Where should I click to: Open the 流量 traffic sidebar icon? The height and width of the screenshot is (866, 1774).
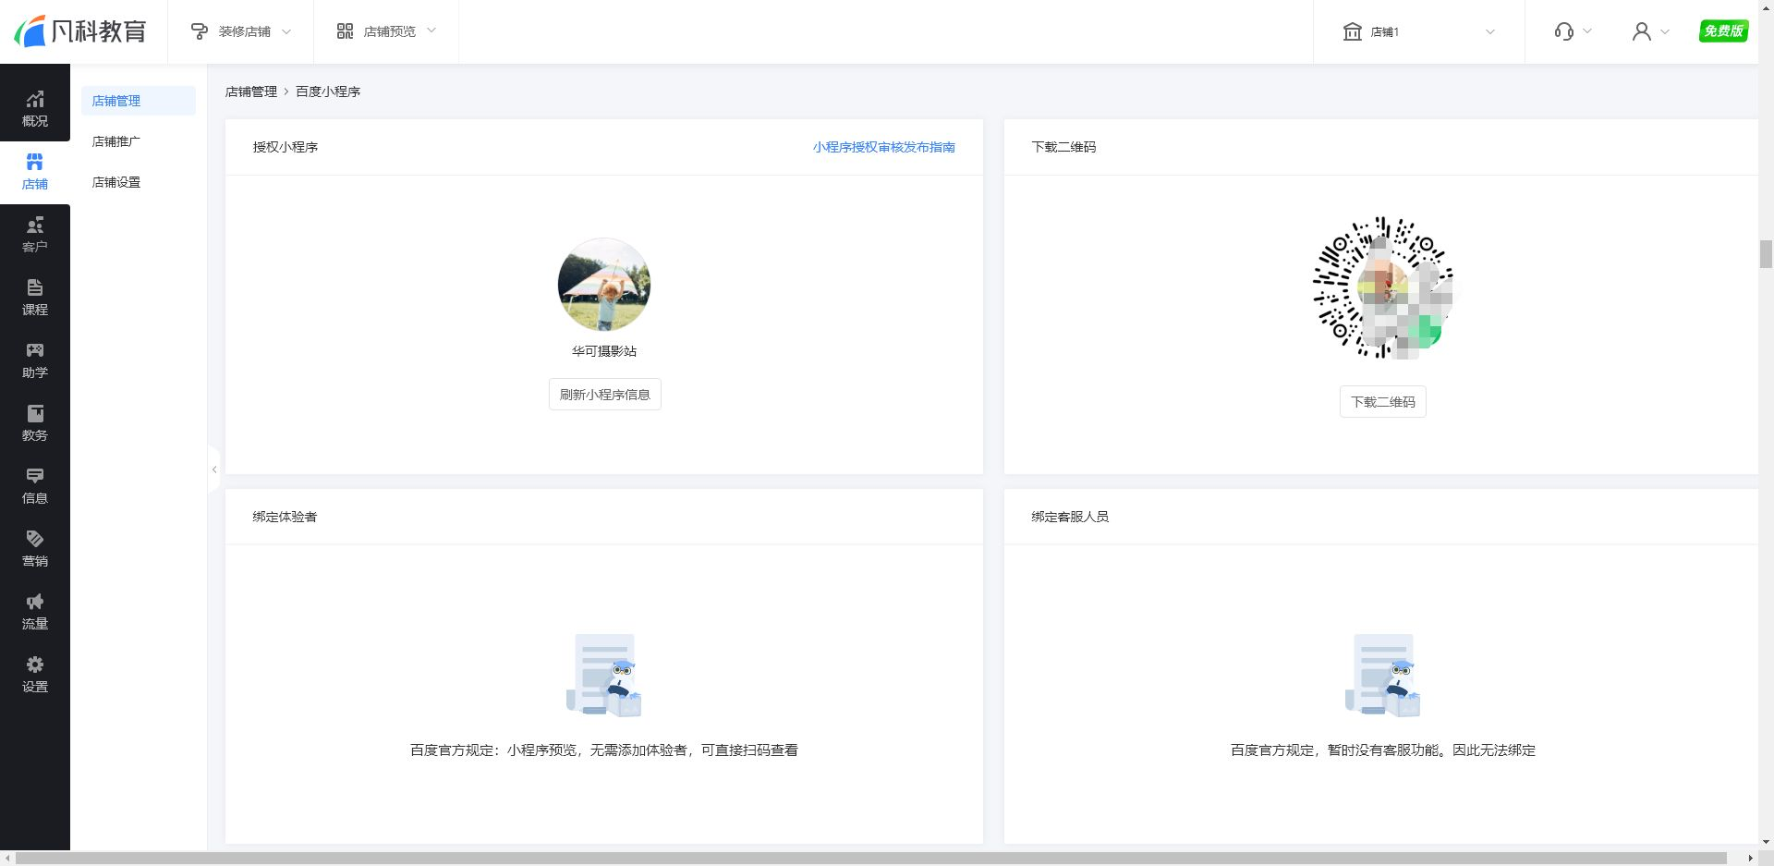pos(35,602)
